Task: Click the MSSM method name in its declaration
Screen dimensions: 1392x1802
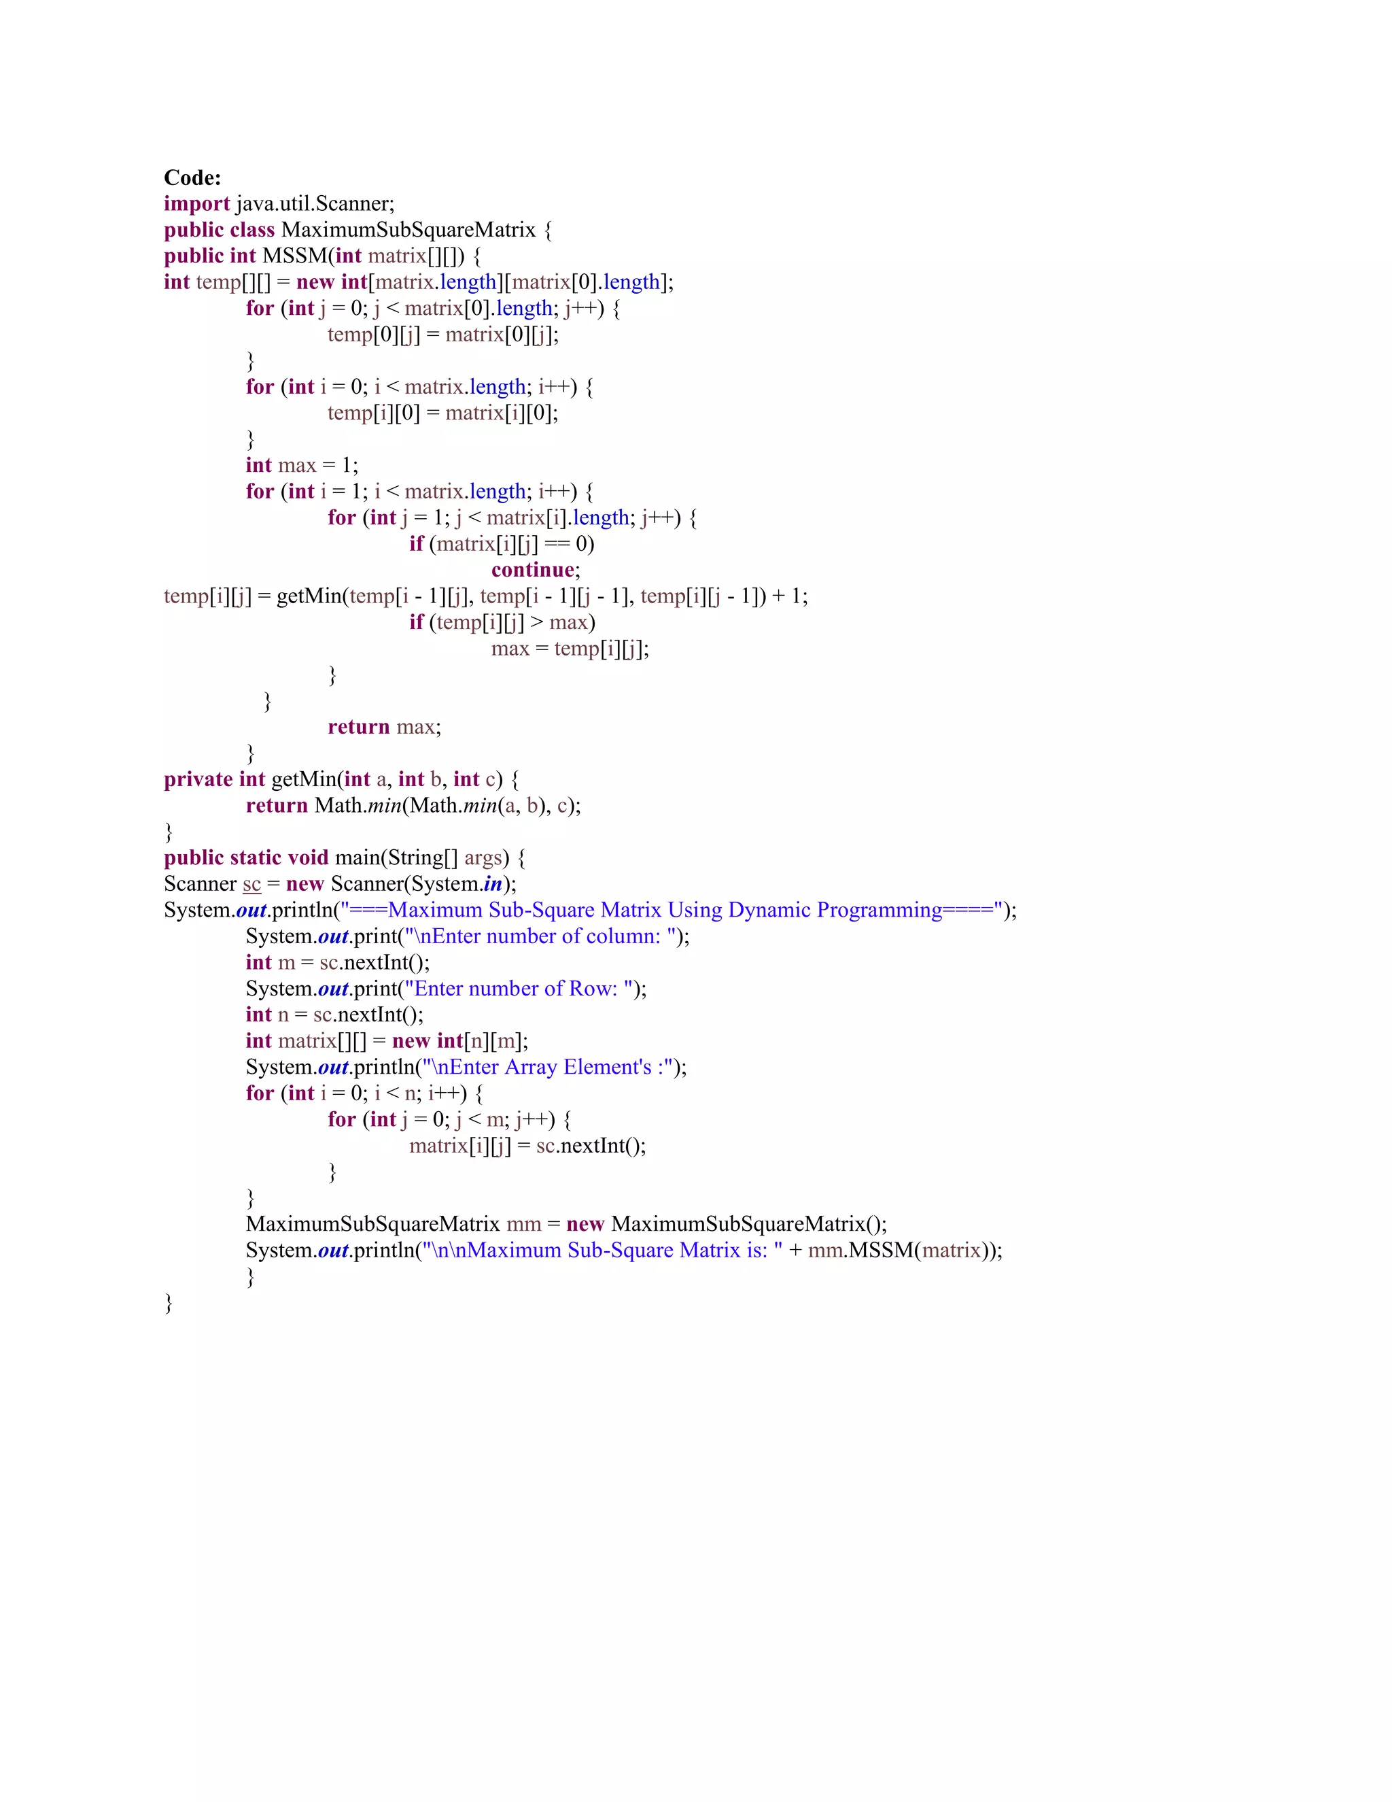Action: [294, 256]
